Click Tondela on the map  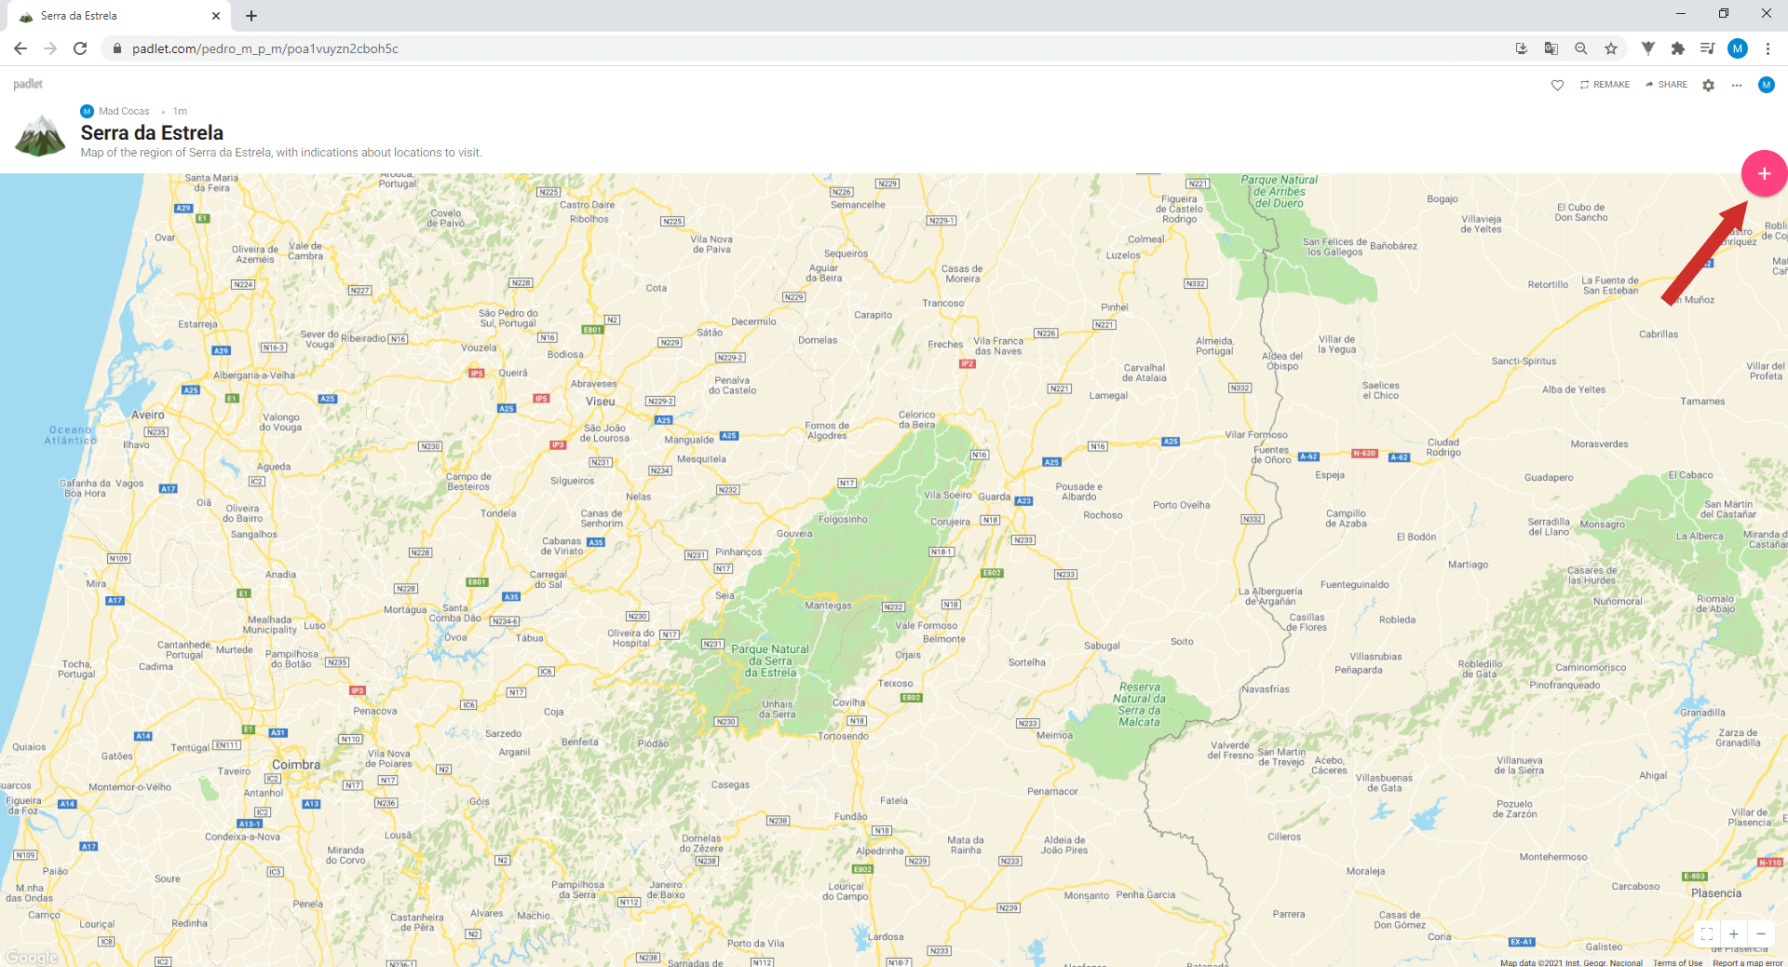coord(498,513)
